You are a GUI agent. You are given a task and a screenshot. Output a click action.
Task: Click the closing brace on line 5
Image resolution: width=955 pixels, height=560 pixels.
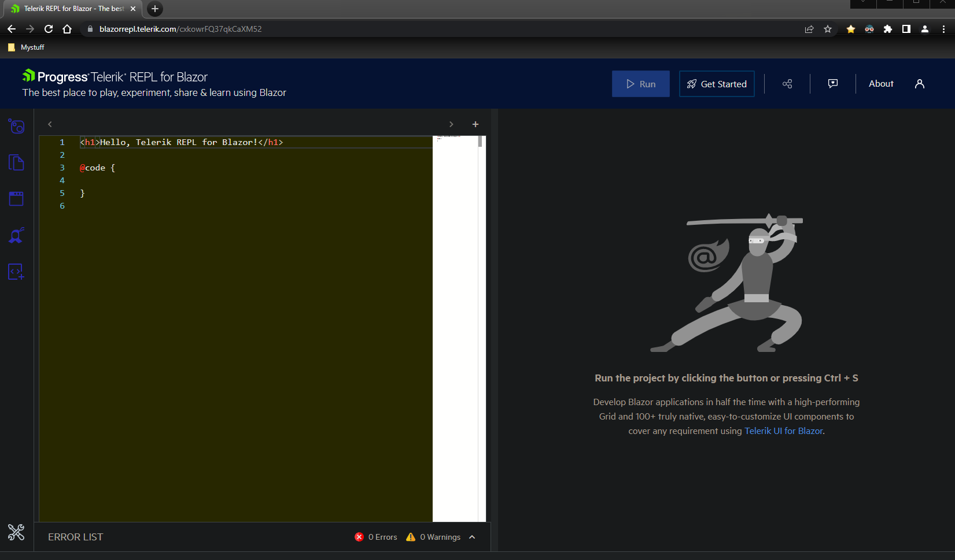(x=82, y=193)
